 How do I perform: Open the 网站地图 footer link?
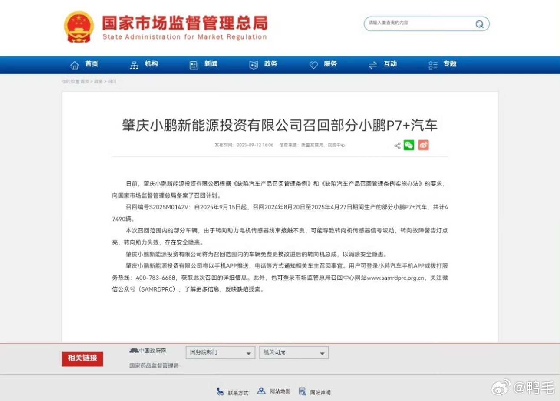(280, 391)
